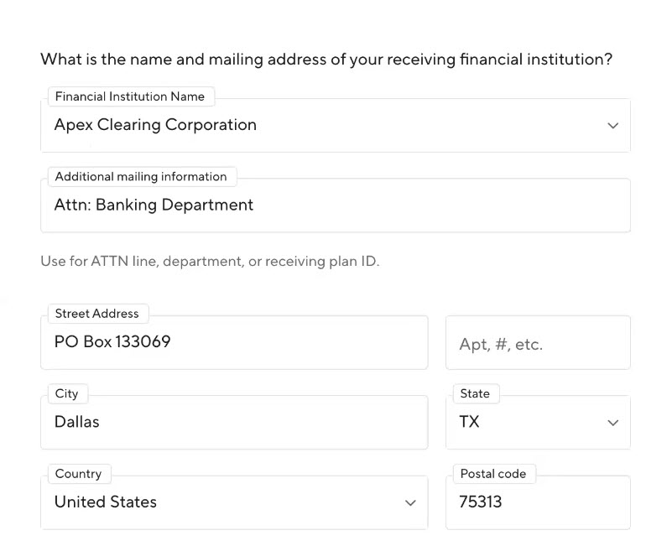Click the receiving financial institution question heading
Viewport: 667px width, 546px height.
[x=326, y=60]
